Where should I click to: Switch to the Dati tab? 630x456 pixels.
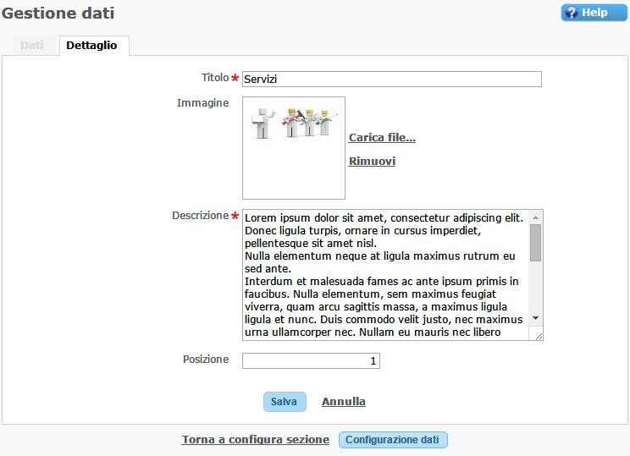[32, 46]
